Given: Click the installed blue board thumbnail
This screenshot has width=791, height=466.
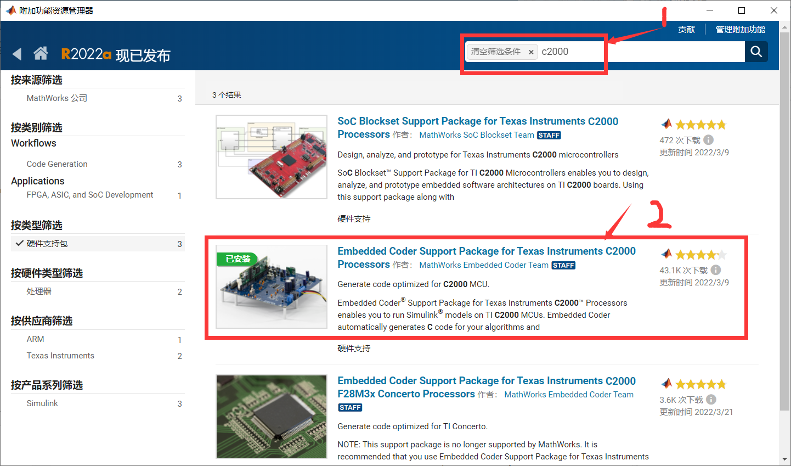Looking at the screenshot, I should pyautogui.click(x=272, y=287).
